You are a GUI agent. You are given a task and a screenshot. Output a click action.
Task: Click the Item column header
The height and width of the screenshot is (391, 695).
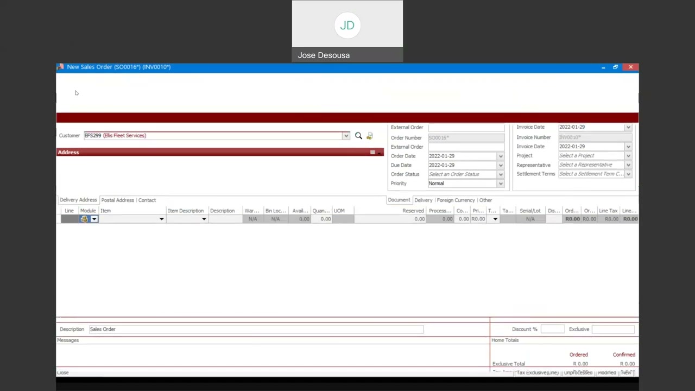pos(132,211)
